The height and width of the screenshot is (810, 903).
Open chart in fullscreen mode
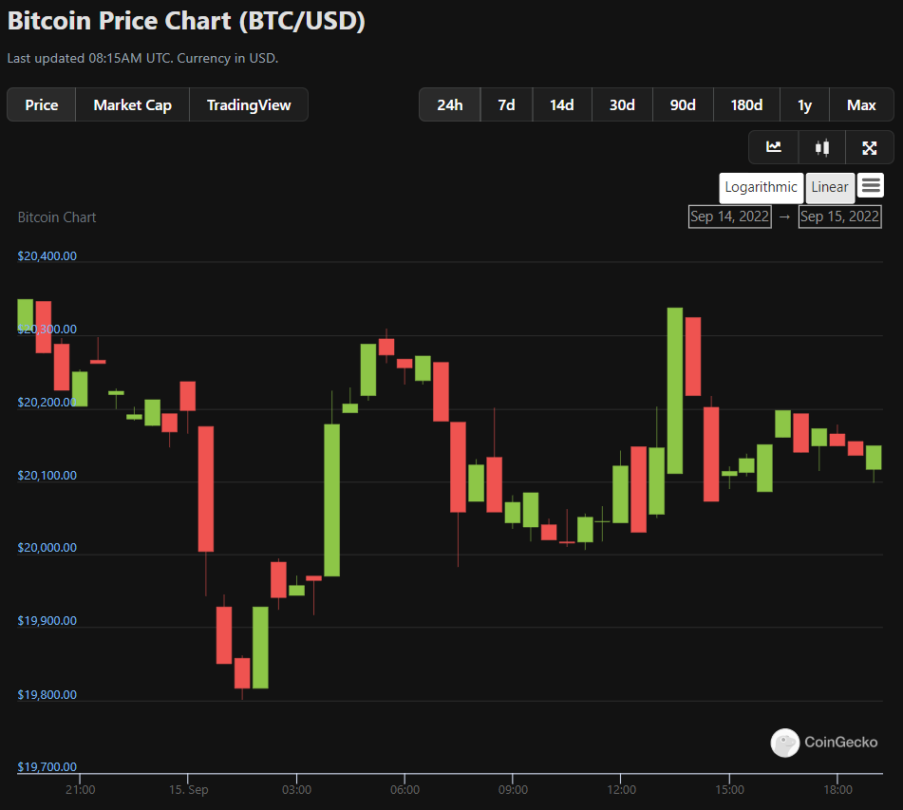click(870, 147)
